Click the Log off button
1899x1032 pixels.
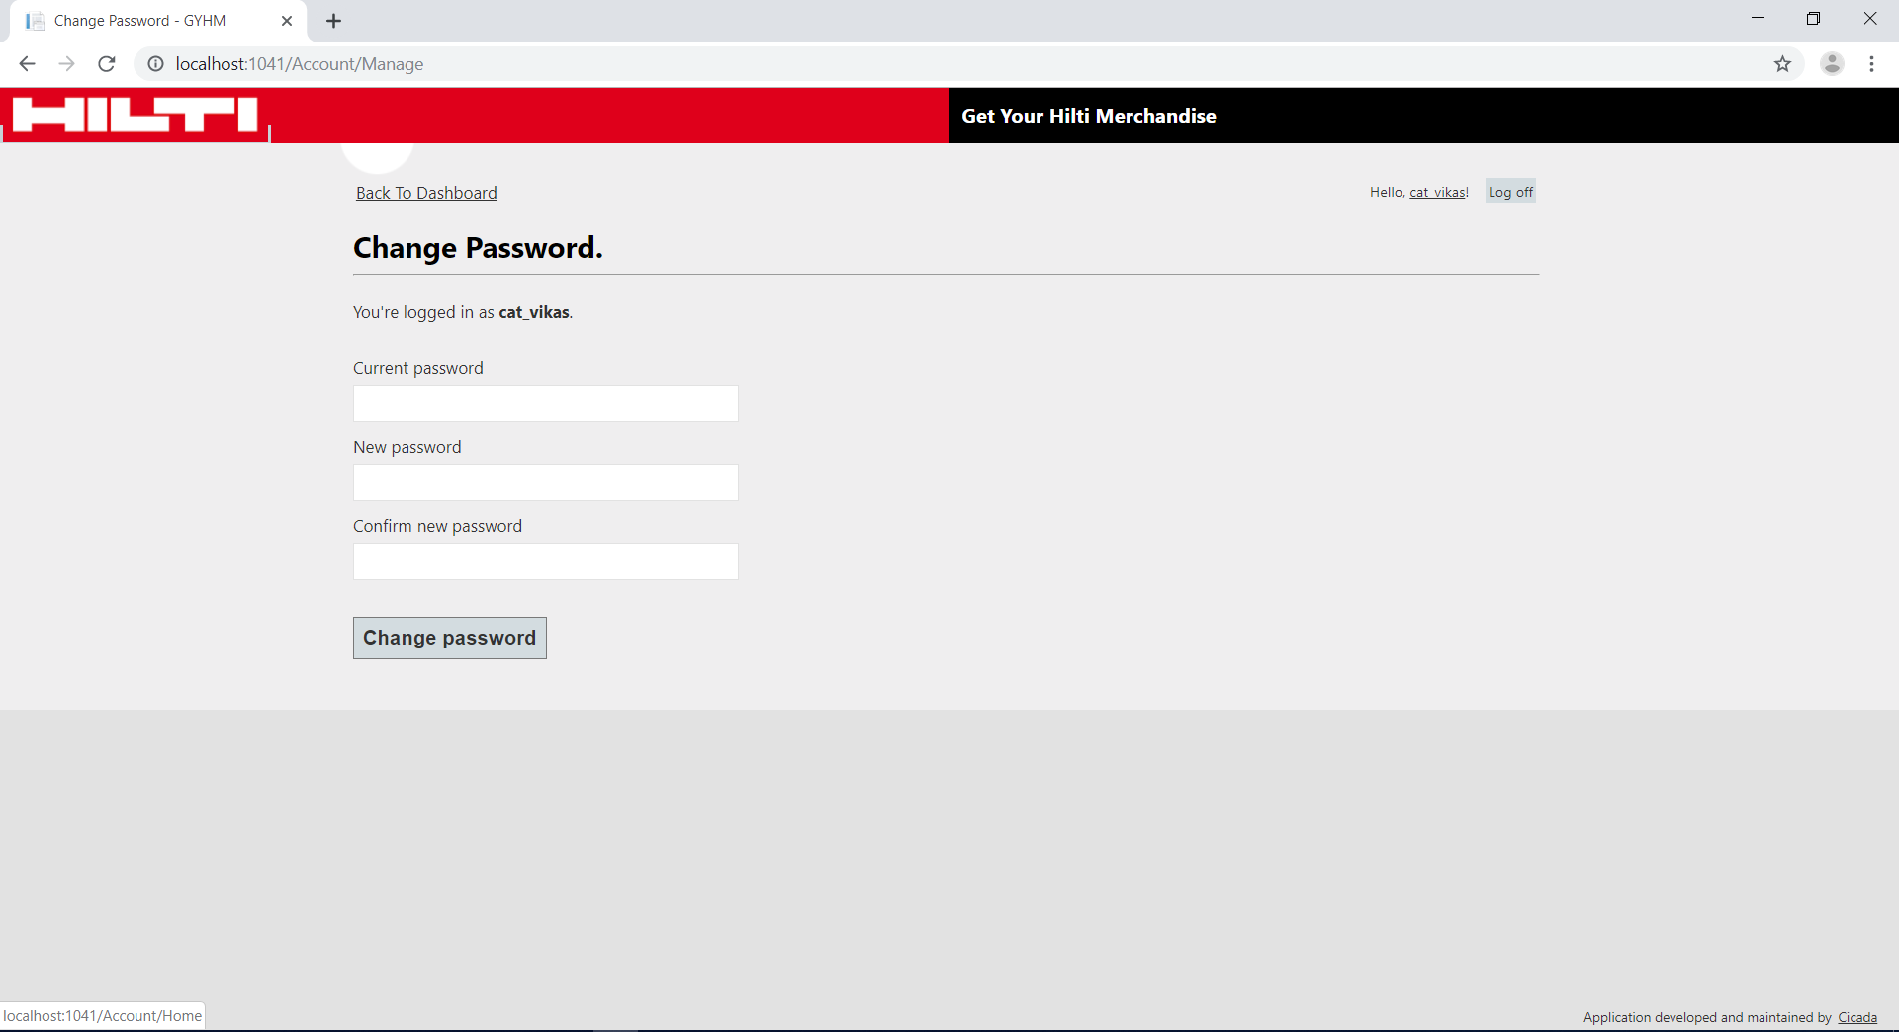point(1510,192)
